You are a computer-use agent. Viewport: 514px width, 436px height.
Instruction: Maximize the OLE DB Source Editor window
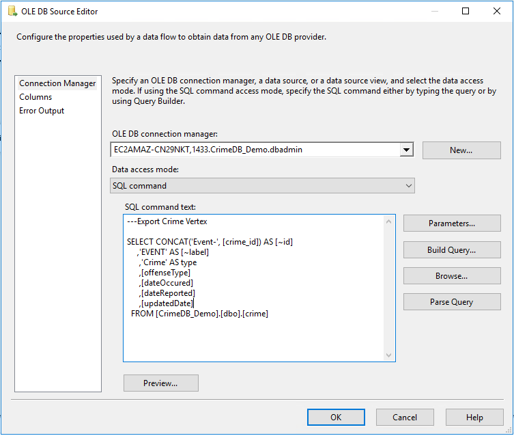click(466, 11)
